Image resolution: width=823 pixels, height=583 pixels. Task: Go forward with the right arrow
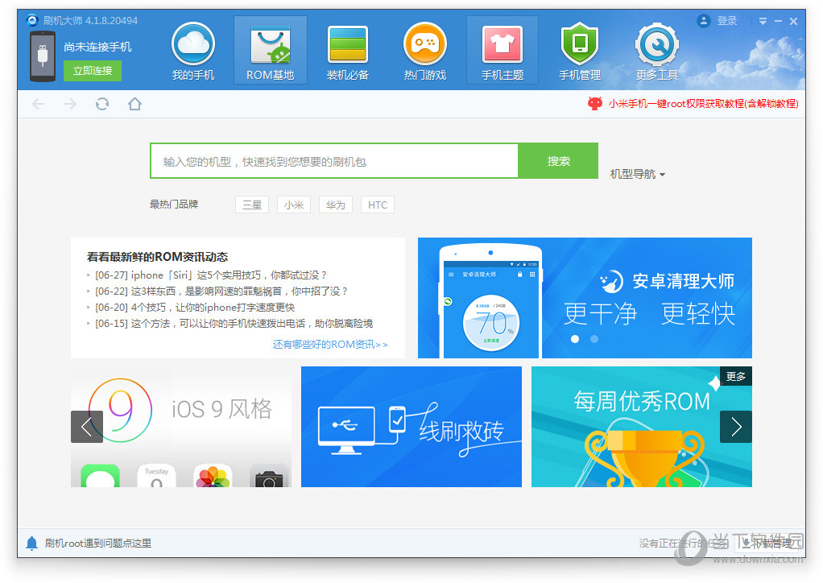pos(70,104)
